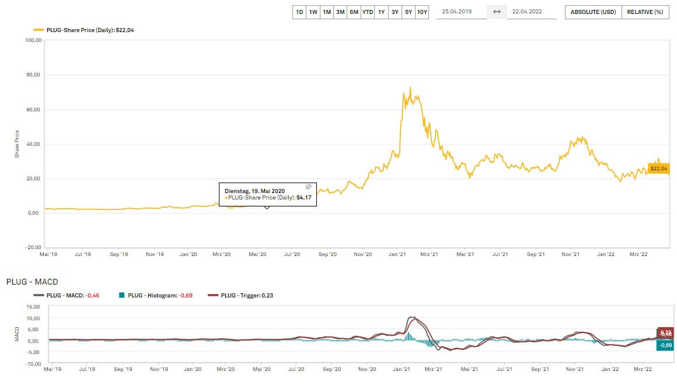Select the 1M time range button
Viewport: 677px width, 389px height.
tap(327, 12)
